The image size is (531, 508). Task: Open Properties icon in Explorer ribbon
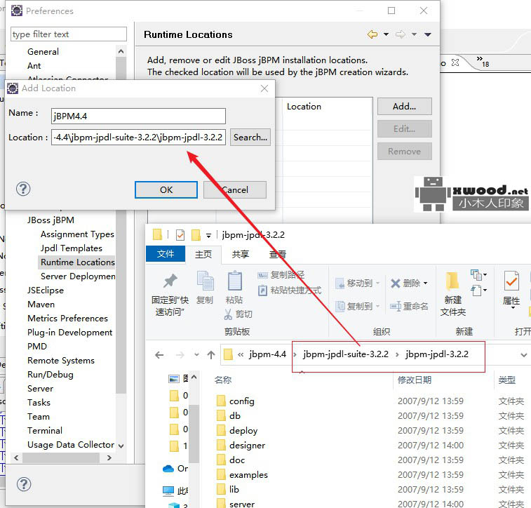511,282
